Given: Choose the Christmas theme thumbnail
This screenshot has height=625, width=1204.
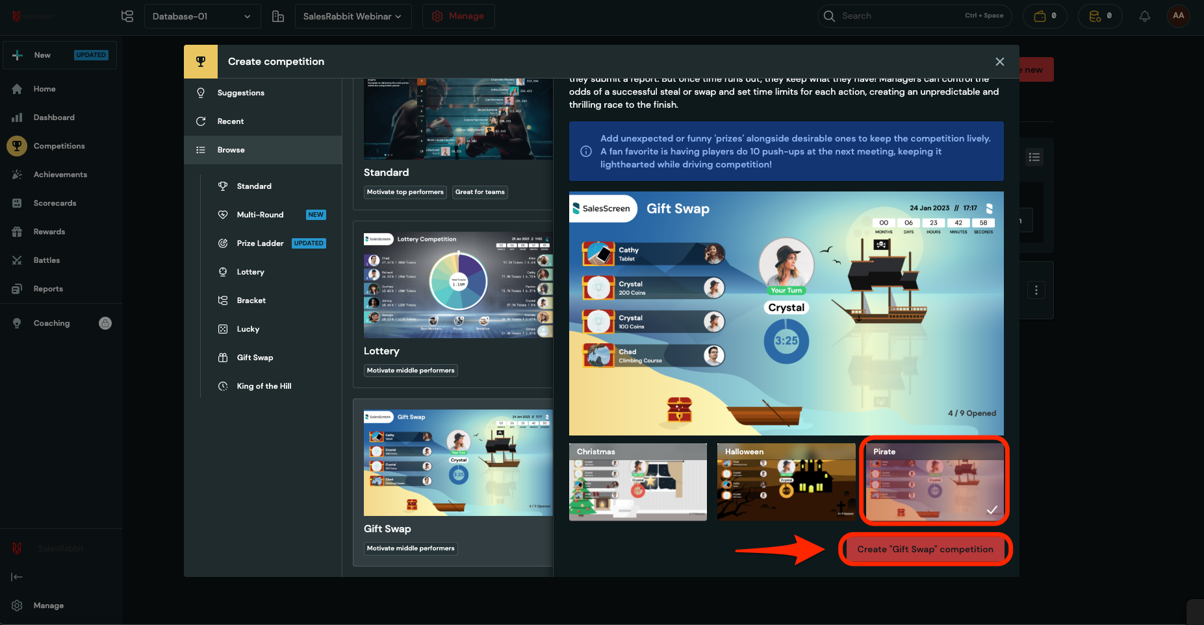Looking at the screenshot, I should tap(637, 482).
